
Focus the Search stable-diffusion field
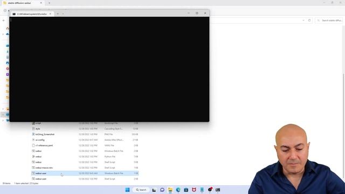[329, 20]
